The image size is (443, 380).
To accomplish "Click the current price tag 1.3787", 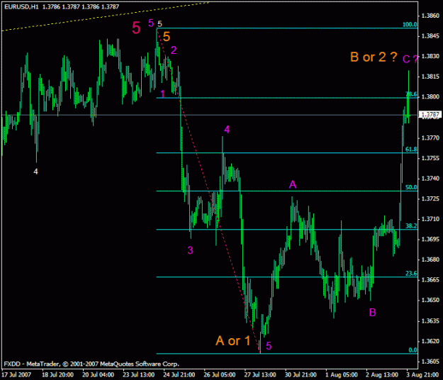I will pyautogui.click(x=430, y=114).
